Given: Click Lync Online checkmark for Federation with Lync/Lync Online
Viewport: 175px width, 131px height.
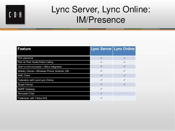Looking at the screenshot, I should pos(124,80).
